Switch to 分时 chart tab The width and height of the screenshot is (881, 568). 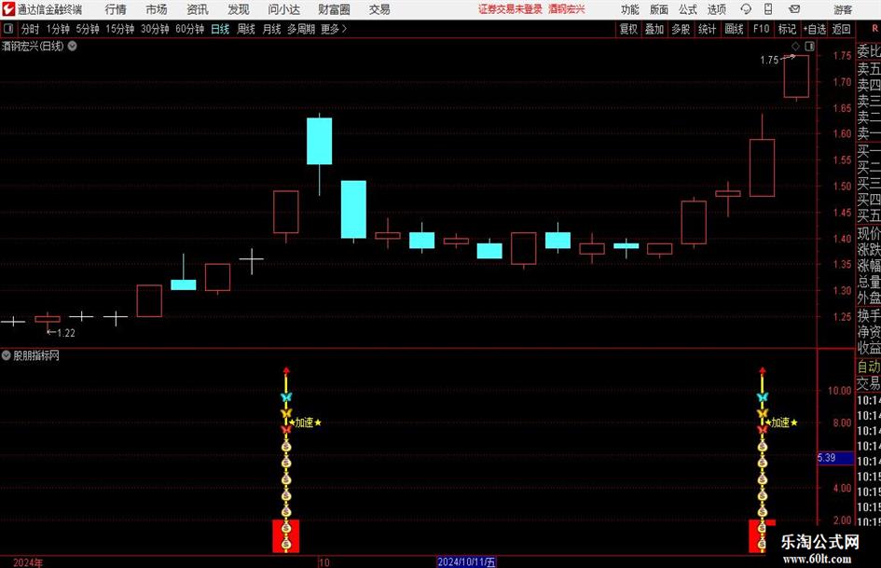click(x=31, y=29)
